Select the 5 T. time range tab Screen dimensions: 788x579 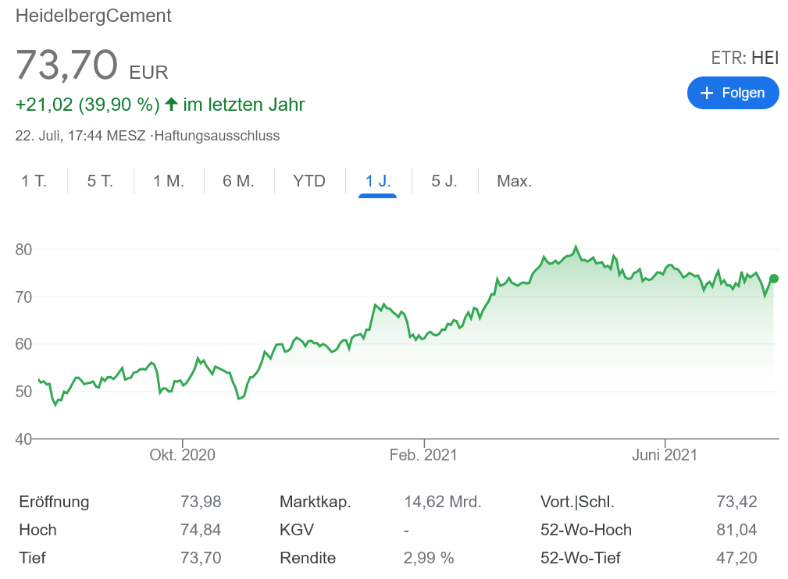(100, 181)
